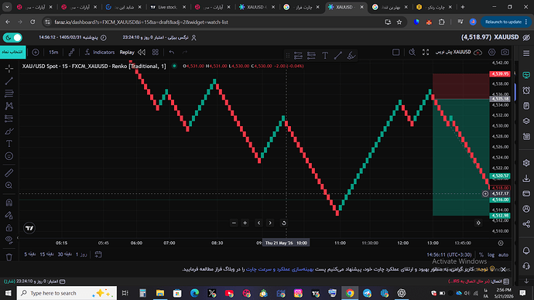Save chart layout with cloud icon
Viewport: 534px width, 300px height.
[x=478, y=53]
